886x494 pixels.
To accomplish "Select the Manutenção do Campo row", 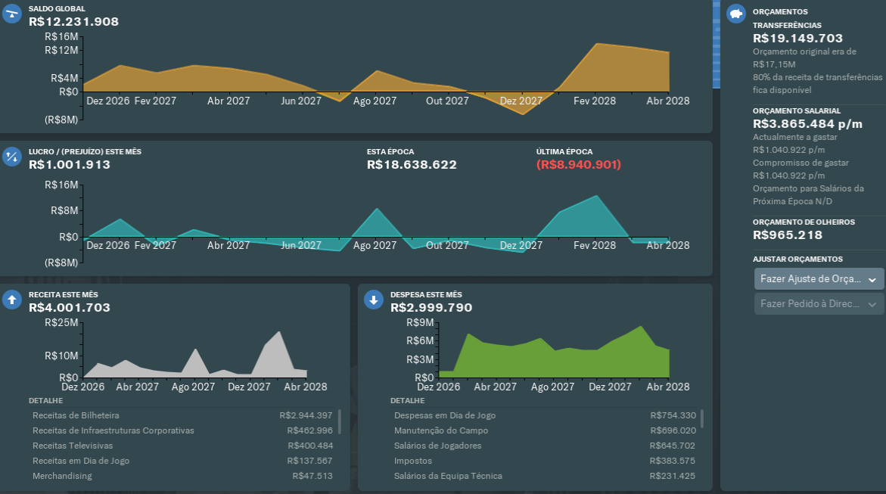I will 545,430.
